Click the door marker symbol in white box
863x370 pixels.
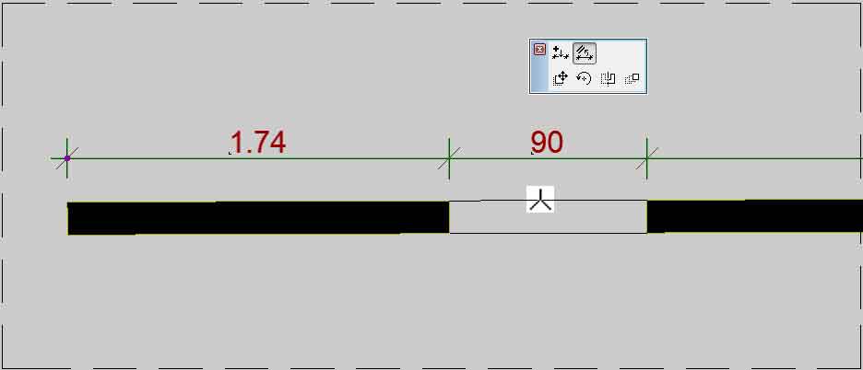click(540, 200)
